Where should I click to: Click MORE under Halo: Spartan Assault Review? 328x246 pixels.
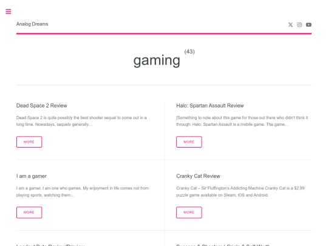(189, 142)
